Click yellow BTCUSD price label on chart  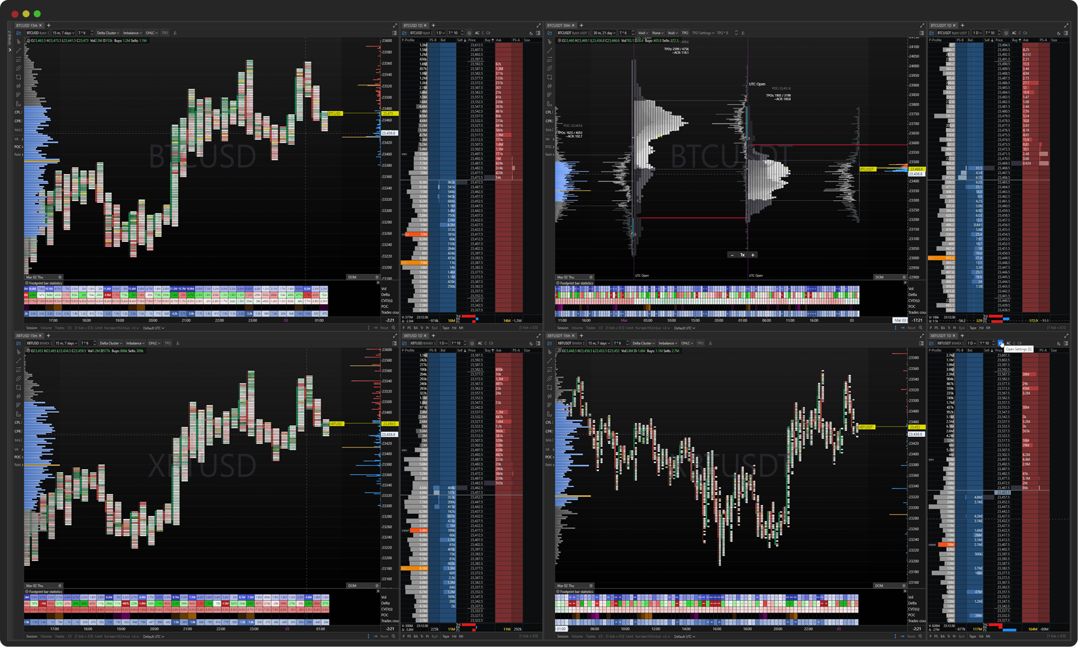335,113
